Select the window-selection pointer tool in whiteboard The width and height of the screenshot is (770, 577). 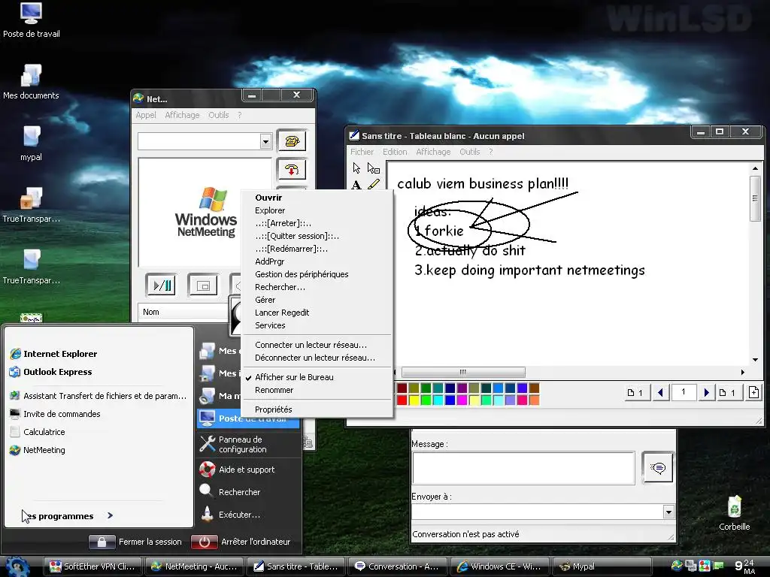pyautogui.click(x=374, y=168)
